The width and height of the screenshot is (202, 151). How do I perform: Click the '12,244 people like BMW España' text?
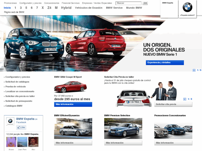(23, 134)
